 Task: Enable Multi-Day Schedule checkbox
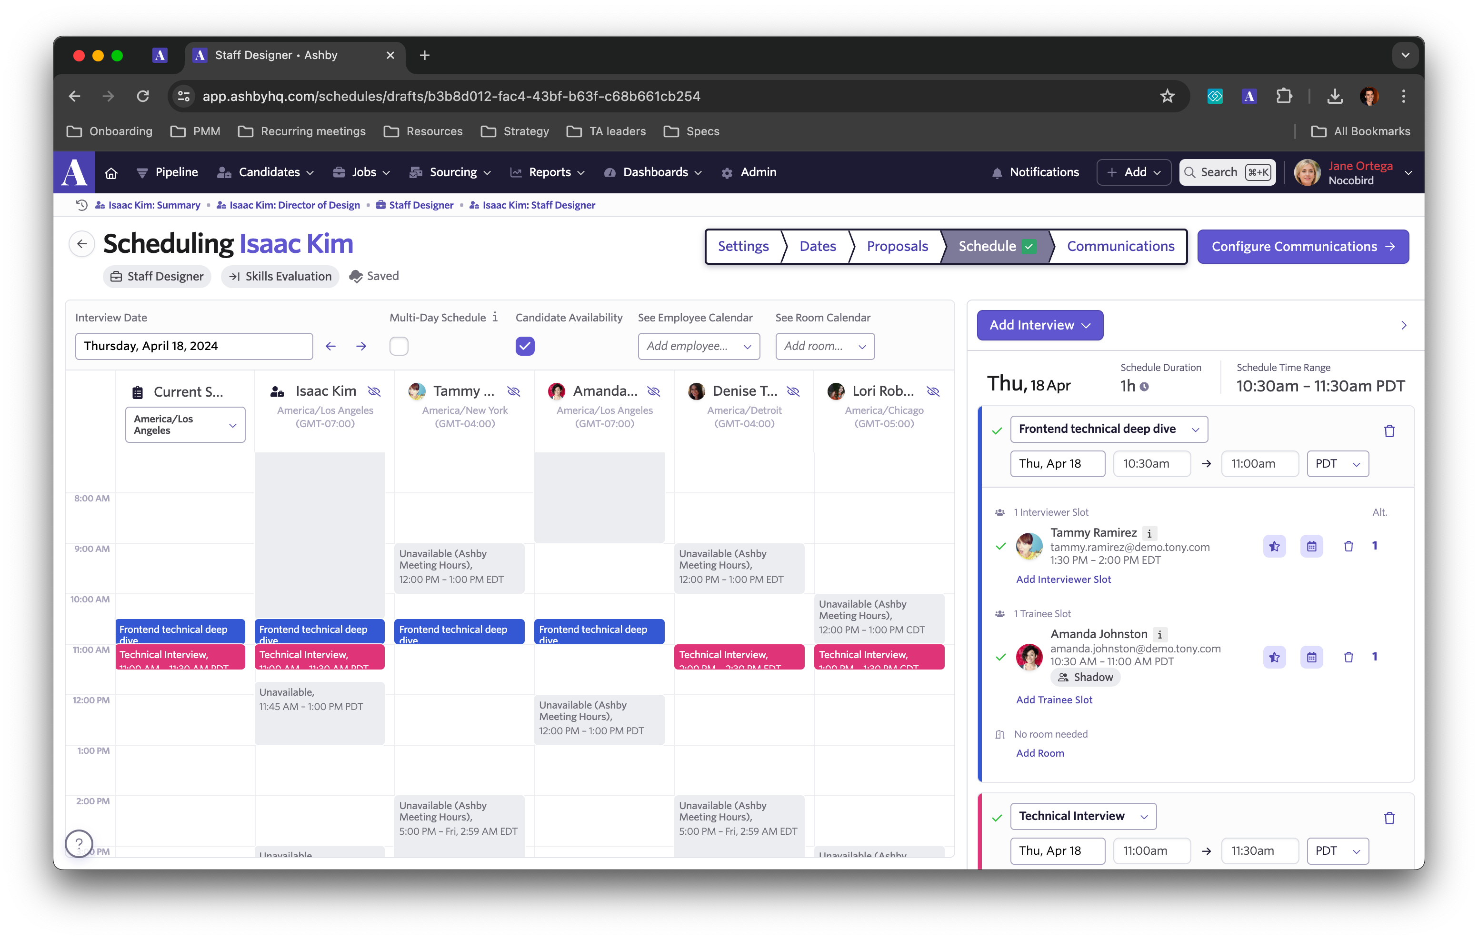399,346
